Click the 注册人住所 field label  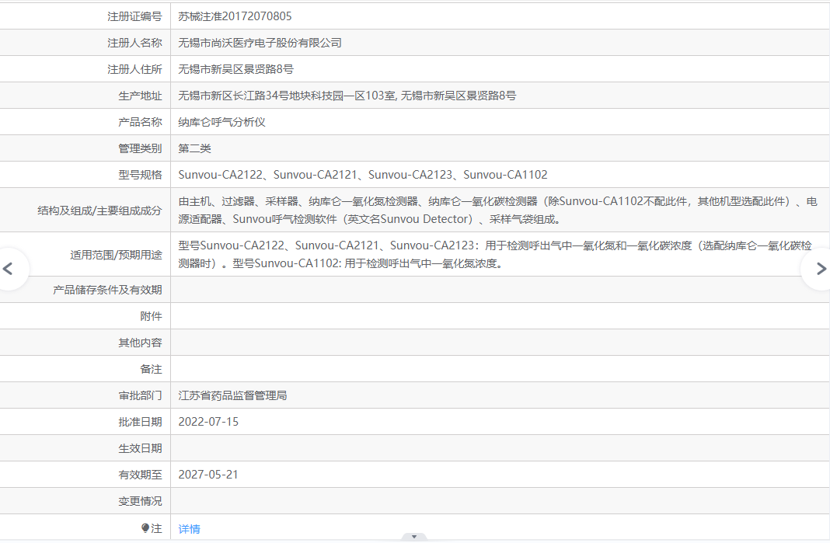[134, 69]
